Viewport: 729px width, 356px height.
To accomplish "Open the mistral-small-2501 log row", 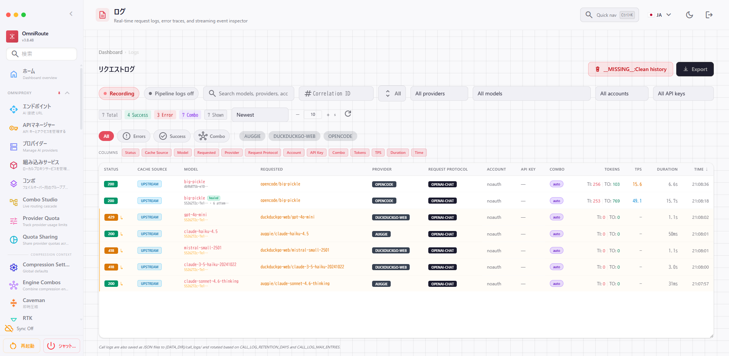I will point(406,250).
